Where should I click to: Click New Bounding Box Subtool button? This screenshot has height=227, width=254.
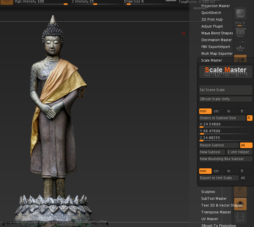tap(226, 159)
